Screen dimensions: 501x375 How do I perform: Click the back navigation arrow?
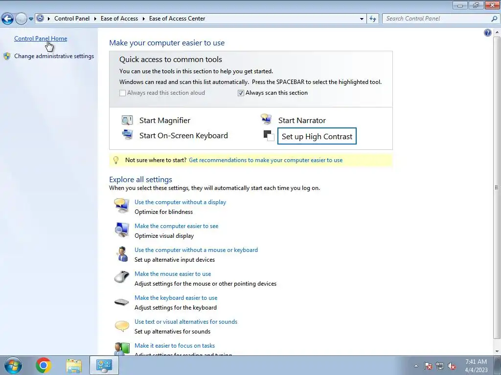(x=8, y=19)
